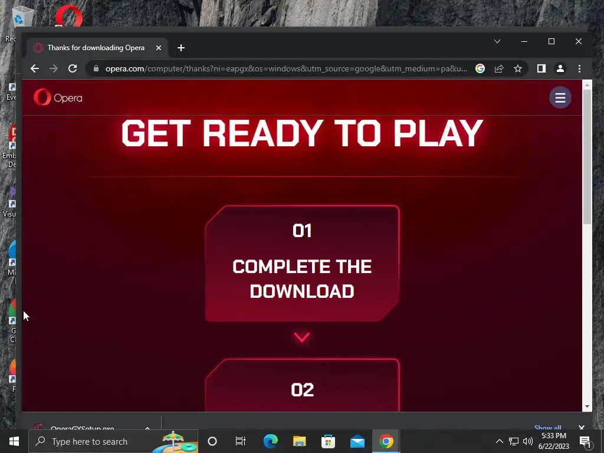604x453 pixels.
Task: Toggle the Chrome side panel
Action: tap(541, 68)
